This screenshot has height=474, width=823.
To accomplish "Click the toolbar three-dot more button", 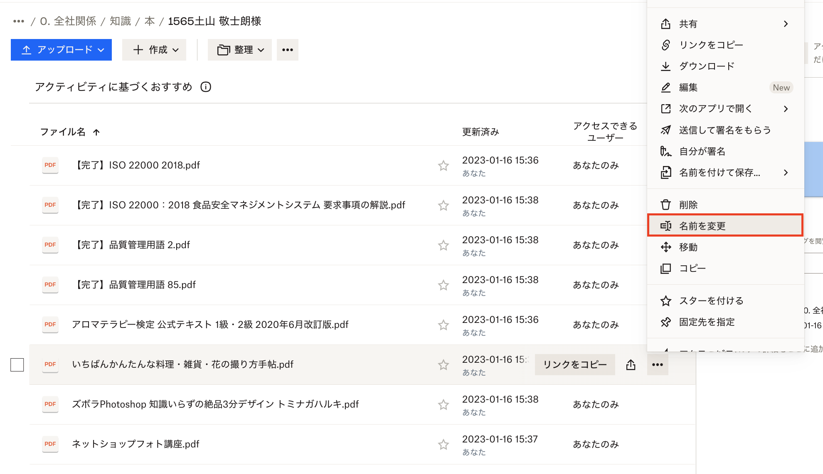I will 287,50.
